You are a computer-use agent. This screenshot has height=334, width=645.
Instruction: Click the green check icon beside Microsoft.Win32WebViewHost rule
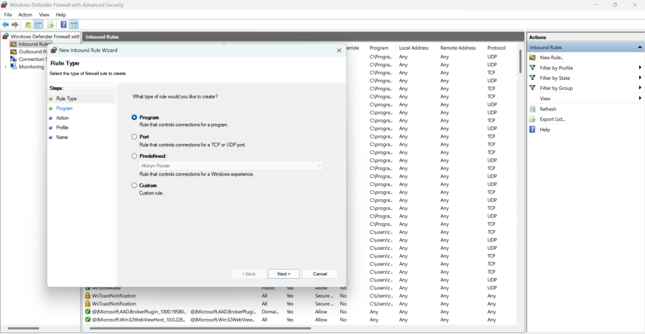click(x=88, y=320)
